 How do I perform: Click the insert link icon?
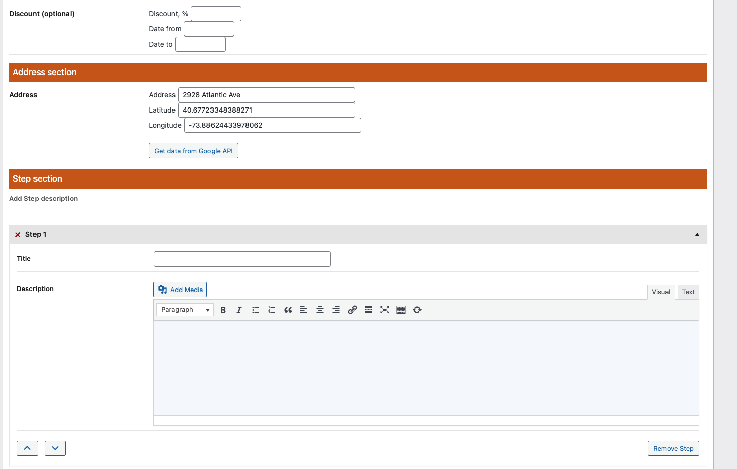click(x=352, y=310)
